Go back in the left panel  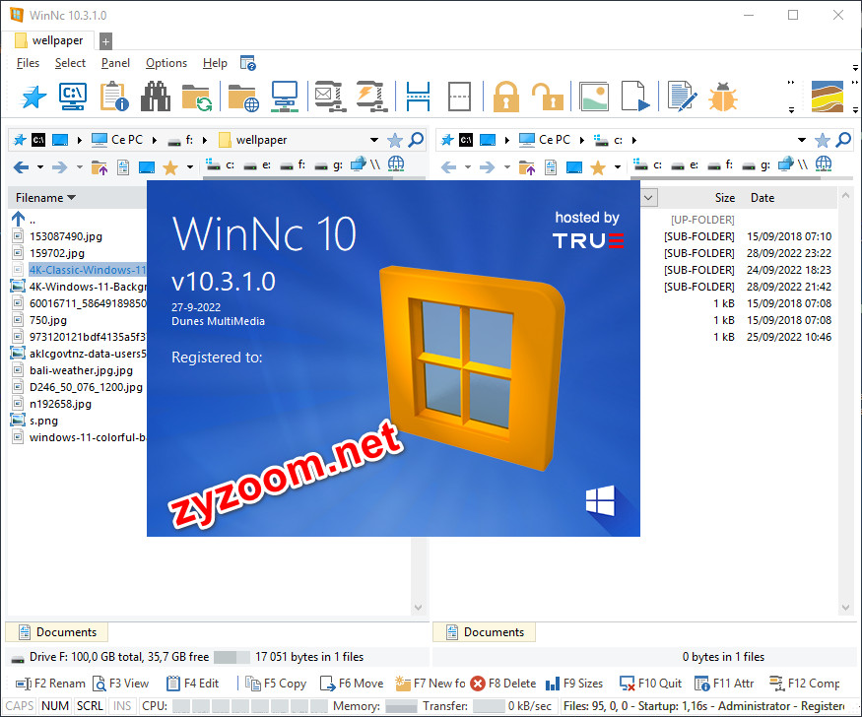(x=22, y=167)
